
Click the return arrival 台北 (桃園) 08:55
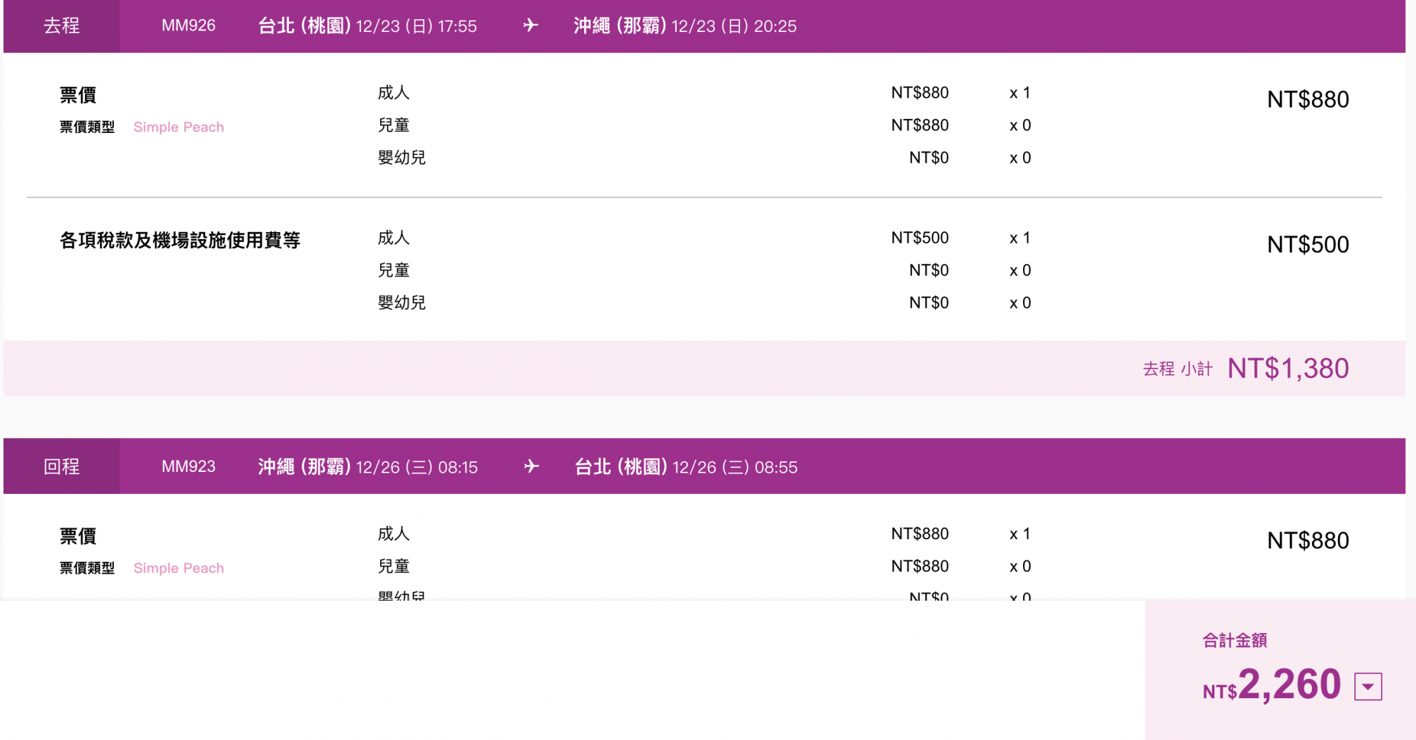(685, 467)
